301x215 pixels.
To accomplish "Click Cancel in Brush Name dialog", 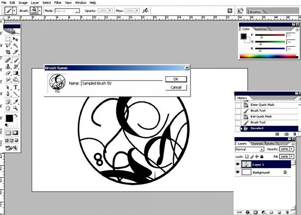I will [x=176, y=87].
